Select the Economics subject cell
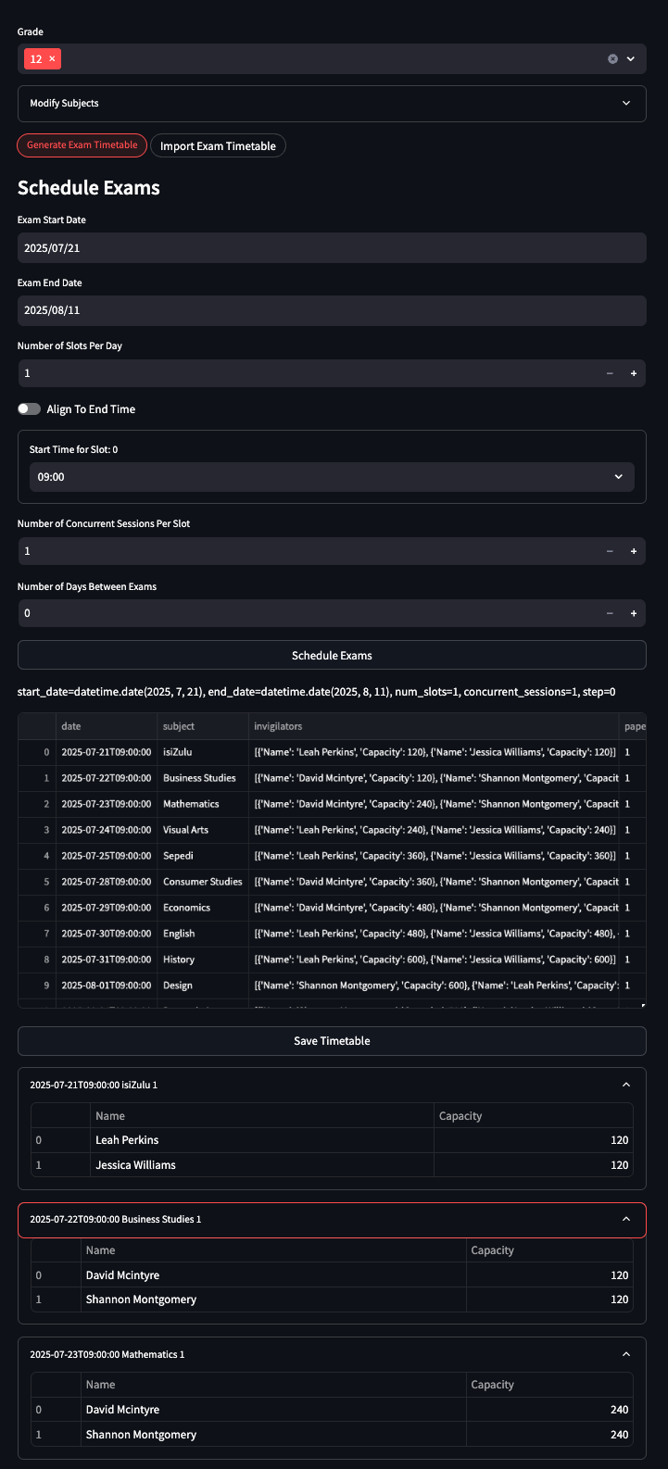The image size is (668, 1469). point(203,908)
